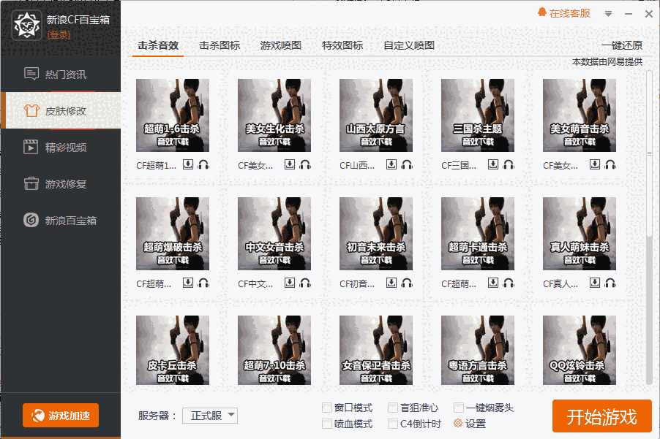660x439 pixels.
Task: Open the 服务器 正式服 dropdown
Action: 210,416
